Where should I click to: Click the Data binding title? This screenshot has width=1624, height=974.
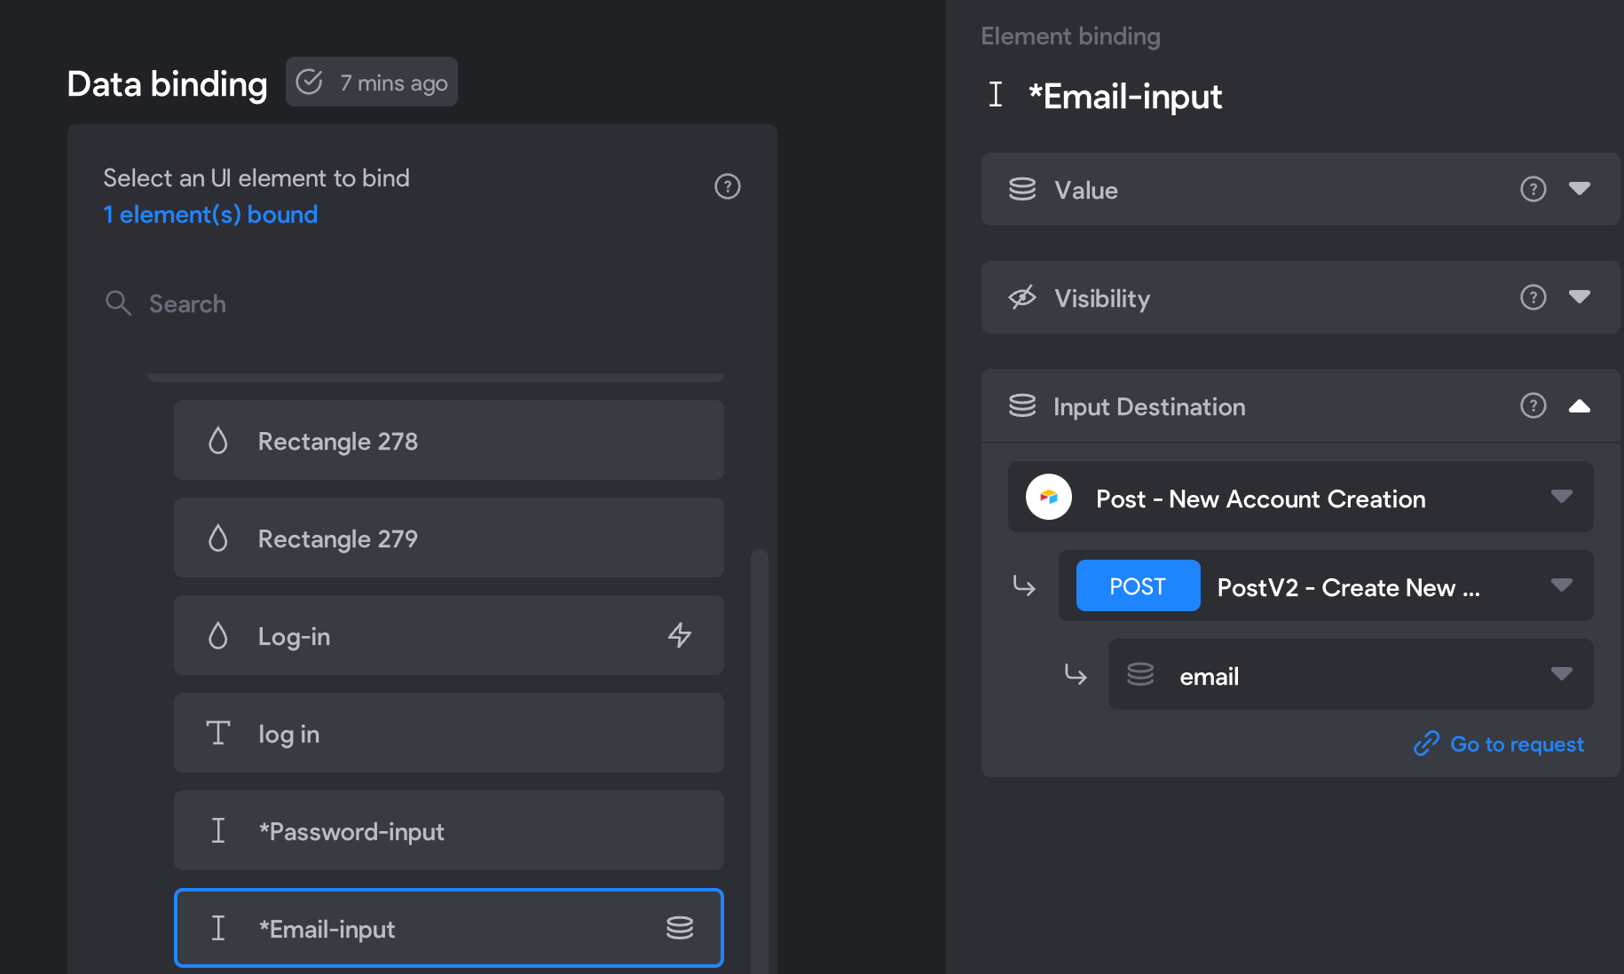(167, 83)
